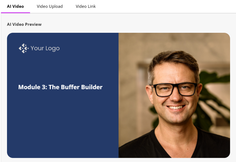Select the 'Module 3: The Buffer Builder' title
The width and height of the screenshot is (236, 162).
click(60, 87)
